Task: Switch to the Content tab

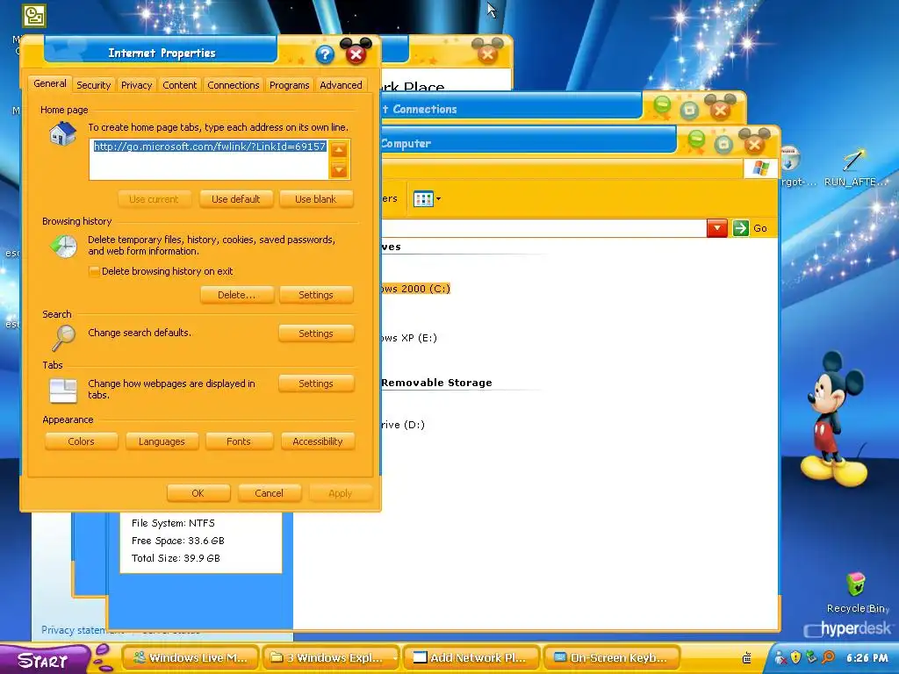Action: click(x=179, y=85)
